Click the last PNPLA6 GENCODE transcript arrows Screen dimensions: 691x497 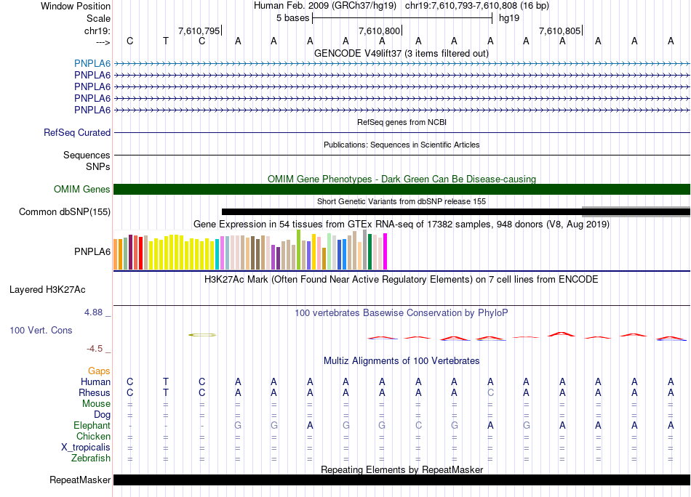coord(402,110)
